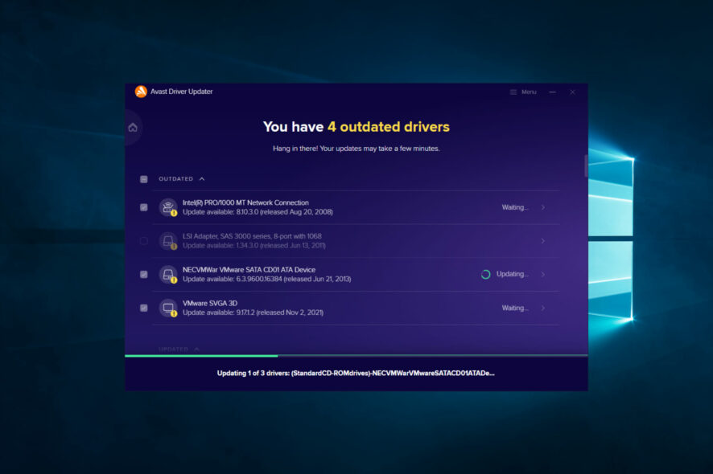The height and width of the screenshot is (474, 713).
Task: Click "Waiting..." status on the Intel PRO/1000 row
Action: [515, 207]
